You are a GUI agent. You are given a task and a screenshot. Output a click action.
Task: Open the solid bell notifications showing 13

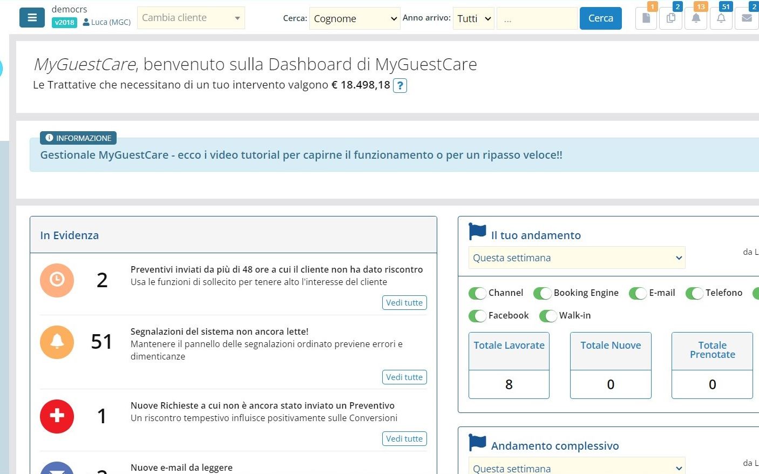click(x=696, y=18)
